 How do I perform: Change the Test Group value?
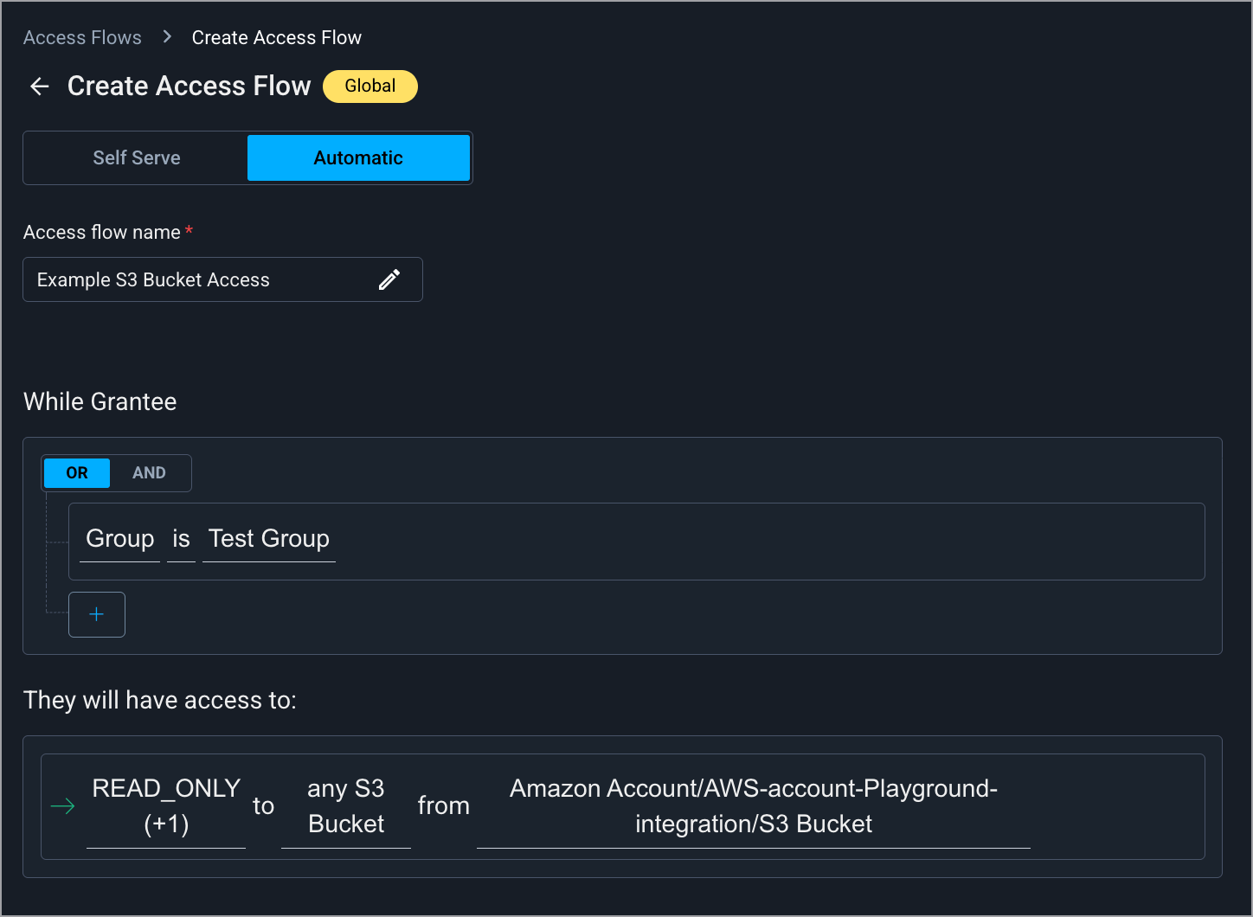click(269, 539)
